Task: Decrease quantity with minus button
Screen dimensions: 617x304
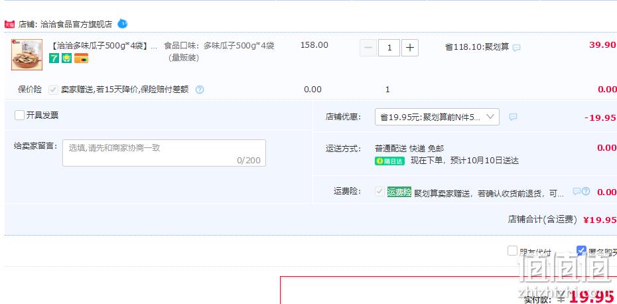Action: coord(368,48)
